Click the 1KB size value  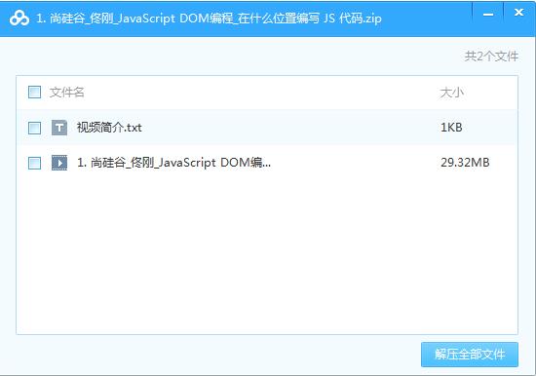pyautogui.click(x=451, y=128)
